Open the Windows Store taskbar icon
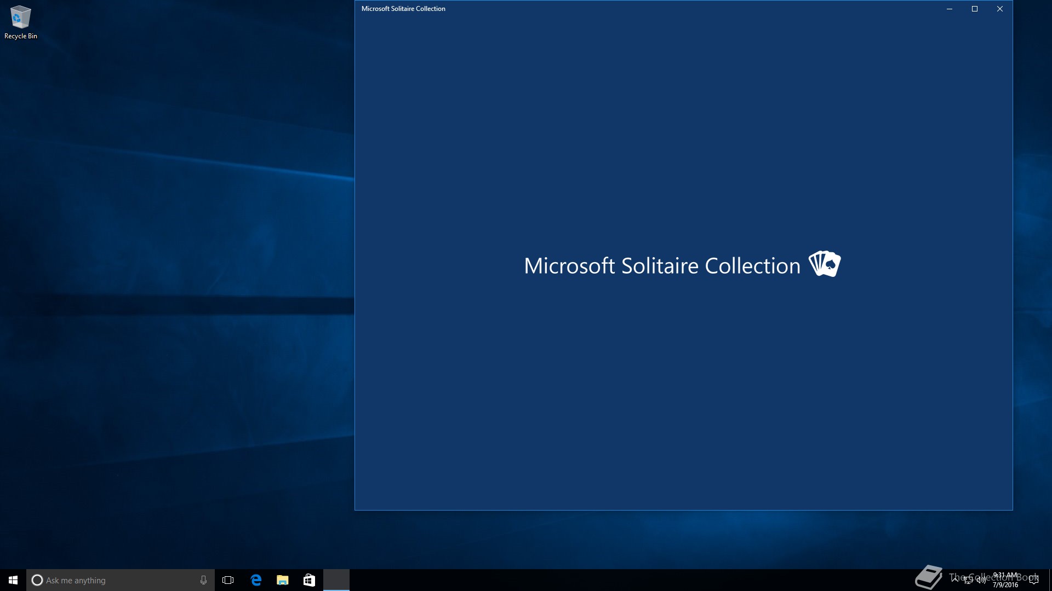Image resolution: width=1052 pixels, height=591 pixels. click(x=309, y=580)
